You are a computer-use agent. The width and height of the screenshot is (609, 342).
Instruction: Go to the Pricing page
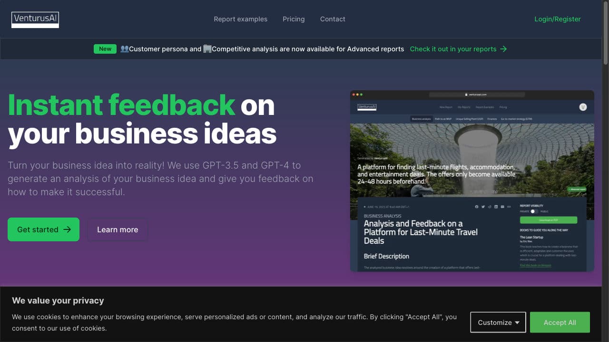[294, 19]
